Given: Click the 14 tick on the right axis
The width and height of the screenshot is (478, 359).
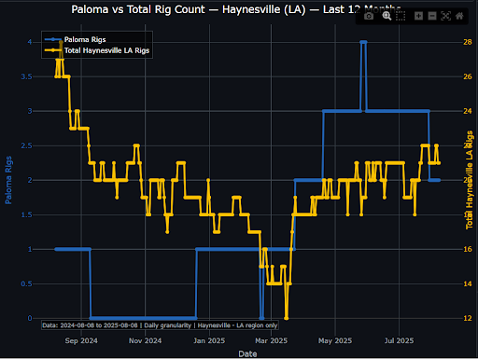Looking at the screenshot, I should (x=468, y=283).
